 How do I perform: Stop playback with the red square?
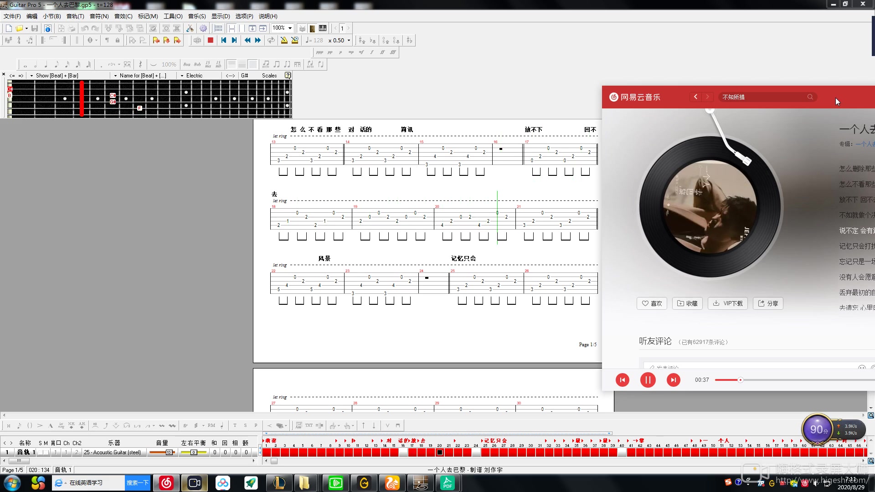[x=211, y=40]
